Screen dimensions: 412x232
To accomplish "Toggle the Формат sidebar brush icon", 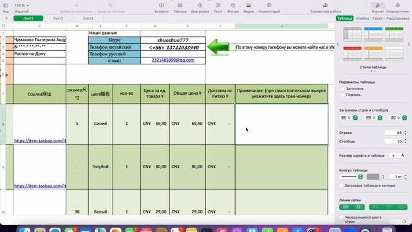I will click(378, 6).
